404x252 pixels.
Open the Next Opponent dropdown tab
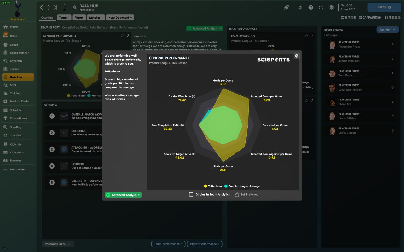(x=120, y=18)
